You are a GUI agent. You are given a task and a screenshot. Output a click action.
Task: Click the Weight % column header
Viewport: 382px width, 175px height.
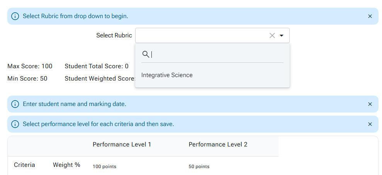(66, 165)
